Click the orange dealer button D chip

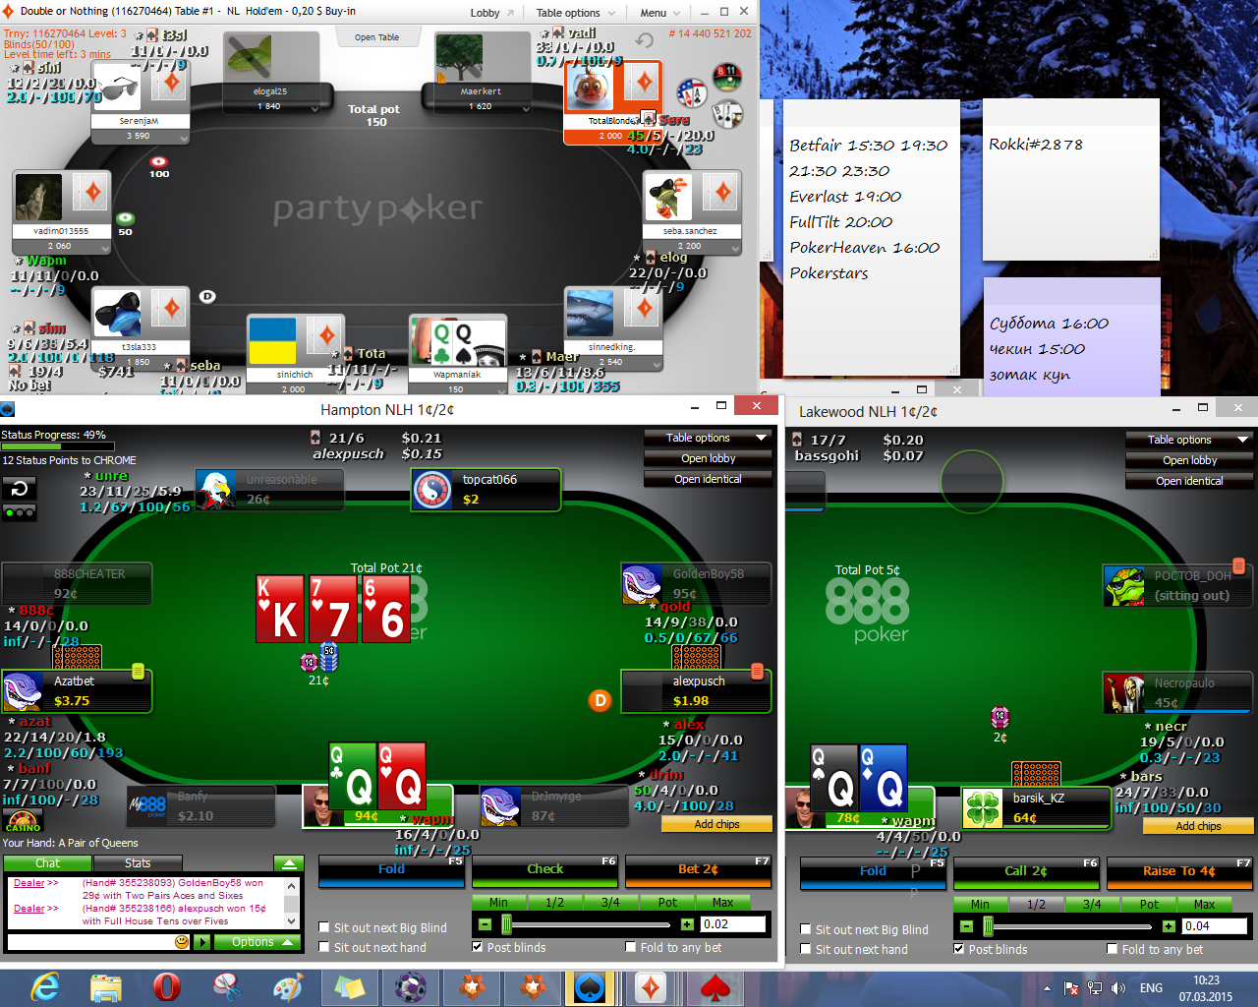tap(600, 700)
